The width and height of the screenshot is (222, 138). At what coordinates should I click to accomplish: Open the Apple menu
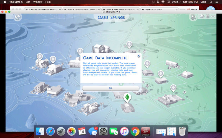[x=5, y=2]
